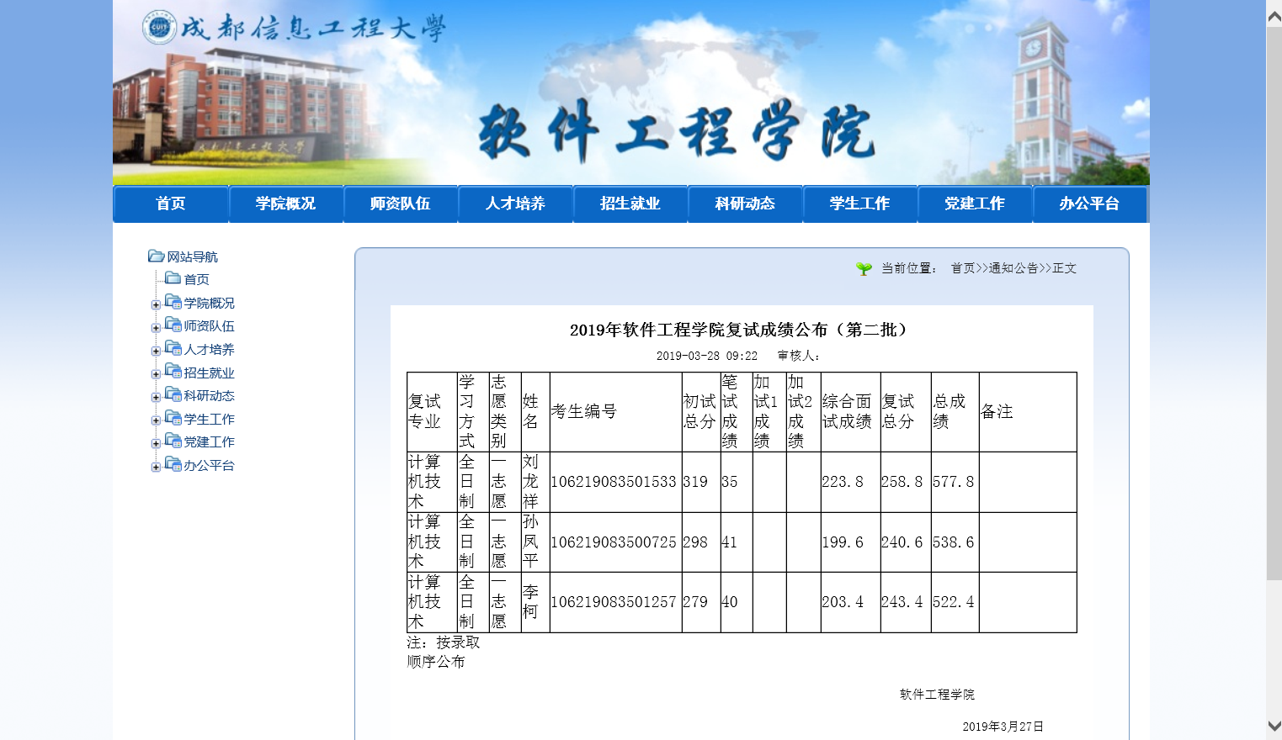Expand the 人才培养 tree node
This screenshot has height=740, width=1282.
pyautogui.click(x=156, y=351)
